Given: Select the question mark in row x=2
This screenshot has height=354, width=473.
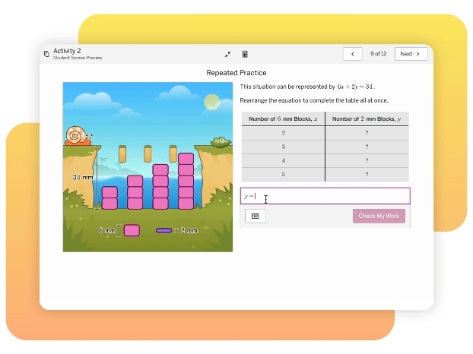Looking at the screenshot, I should coord(367,132).
